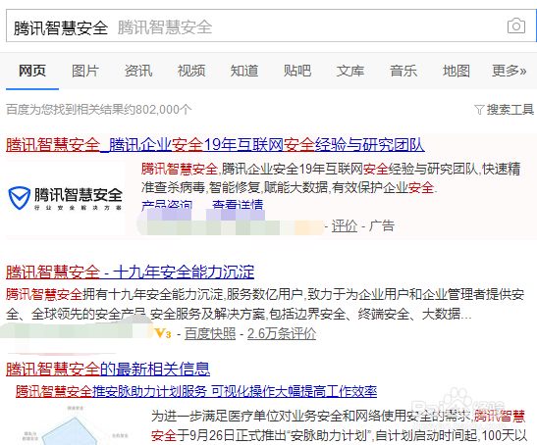Open the 知道 tab
Viewport: 537px width, 445px height.
click(x=244, y=71)
